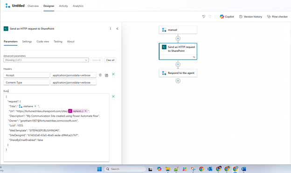
Task: Add step after Respond to the agent
Action: click(x=178, y=81)
